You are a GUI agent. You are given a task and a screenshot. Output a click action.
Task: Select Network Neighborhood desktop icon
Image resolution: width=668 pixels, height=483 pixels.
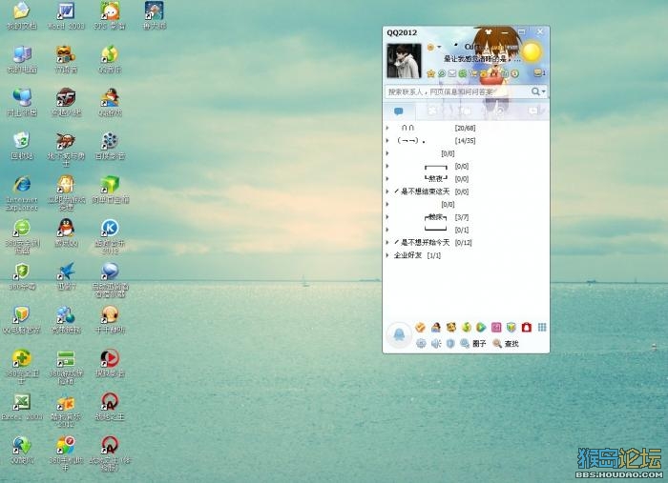click(22, 102)
